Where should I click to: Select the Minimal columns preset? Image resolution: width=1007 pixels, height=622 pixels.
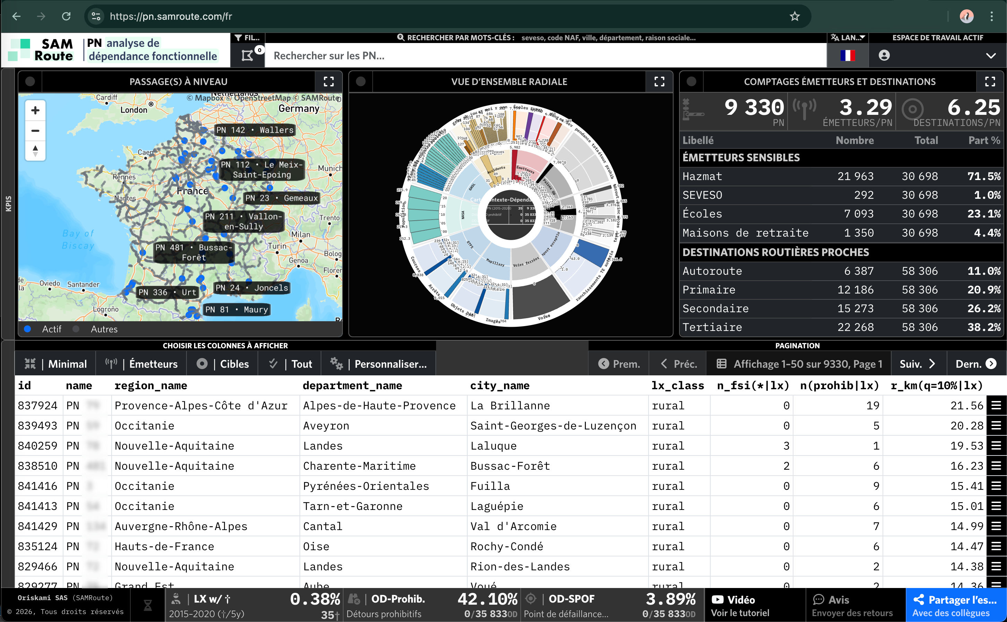(55, 364)
